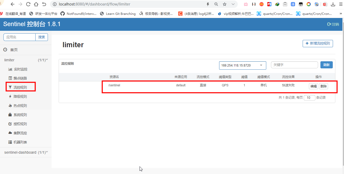Open the curly braces JSON extension
This screenshot has height=174, width=344.
tap(253, 4)
